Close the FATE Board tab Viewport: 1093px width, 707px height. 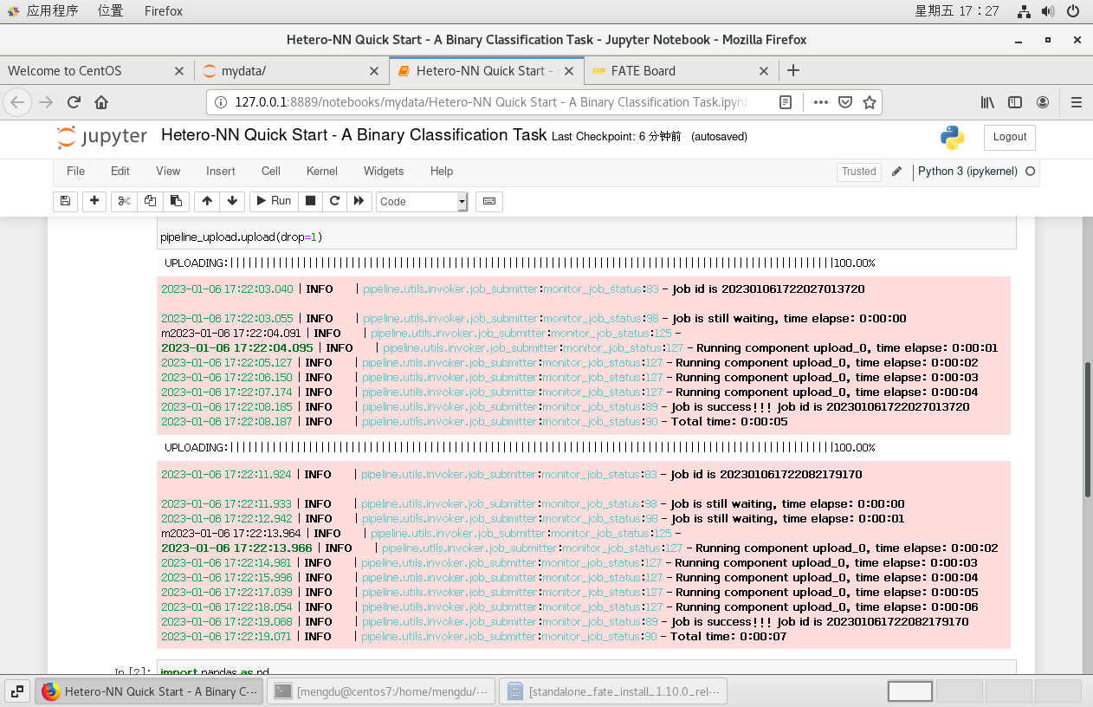coord(763,71)
